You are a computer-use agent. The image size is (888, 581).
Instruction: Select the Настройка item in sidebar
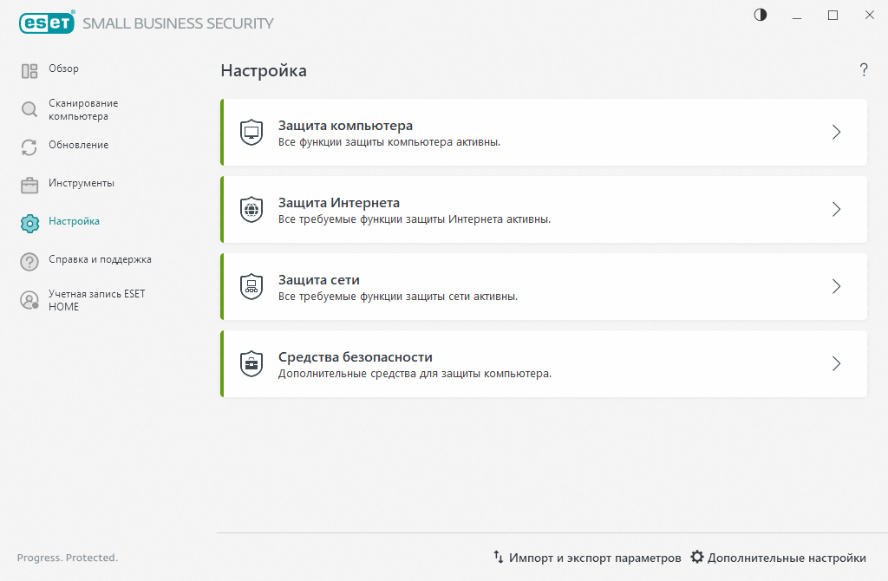point(74,222)
